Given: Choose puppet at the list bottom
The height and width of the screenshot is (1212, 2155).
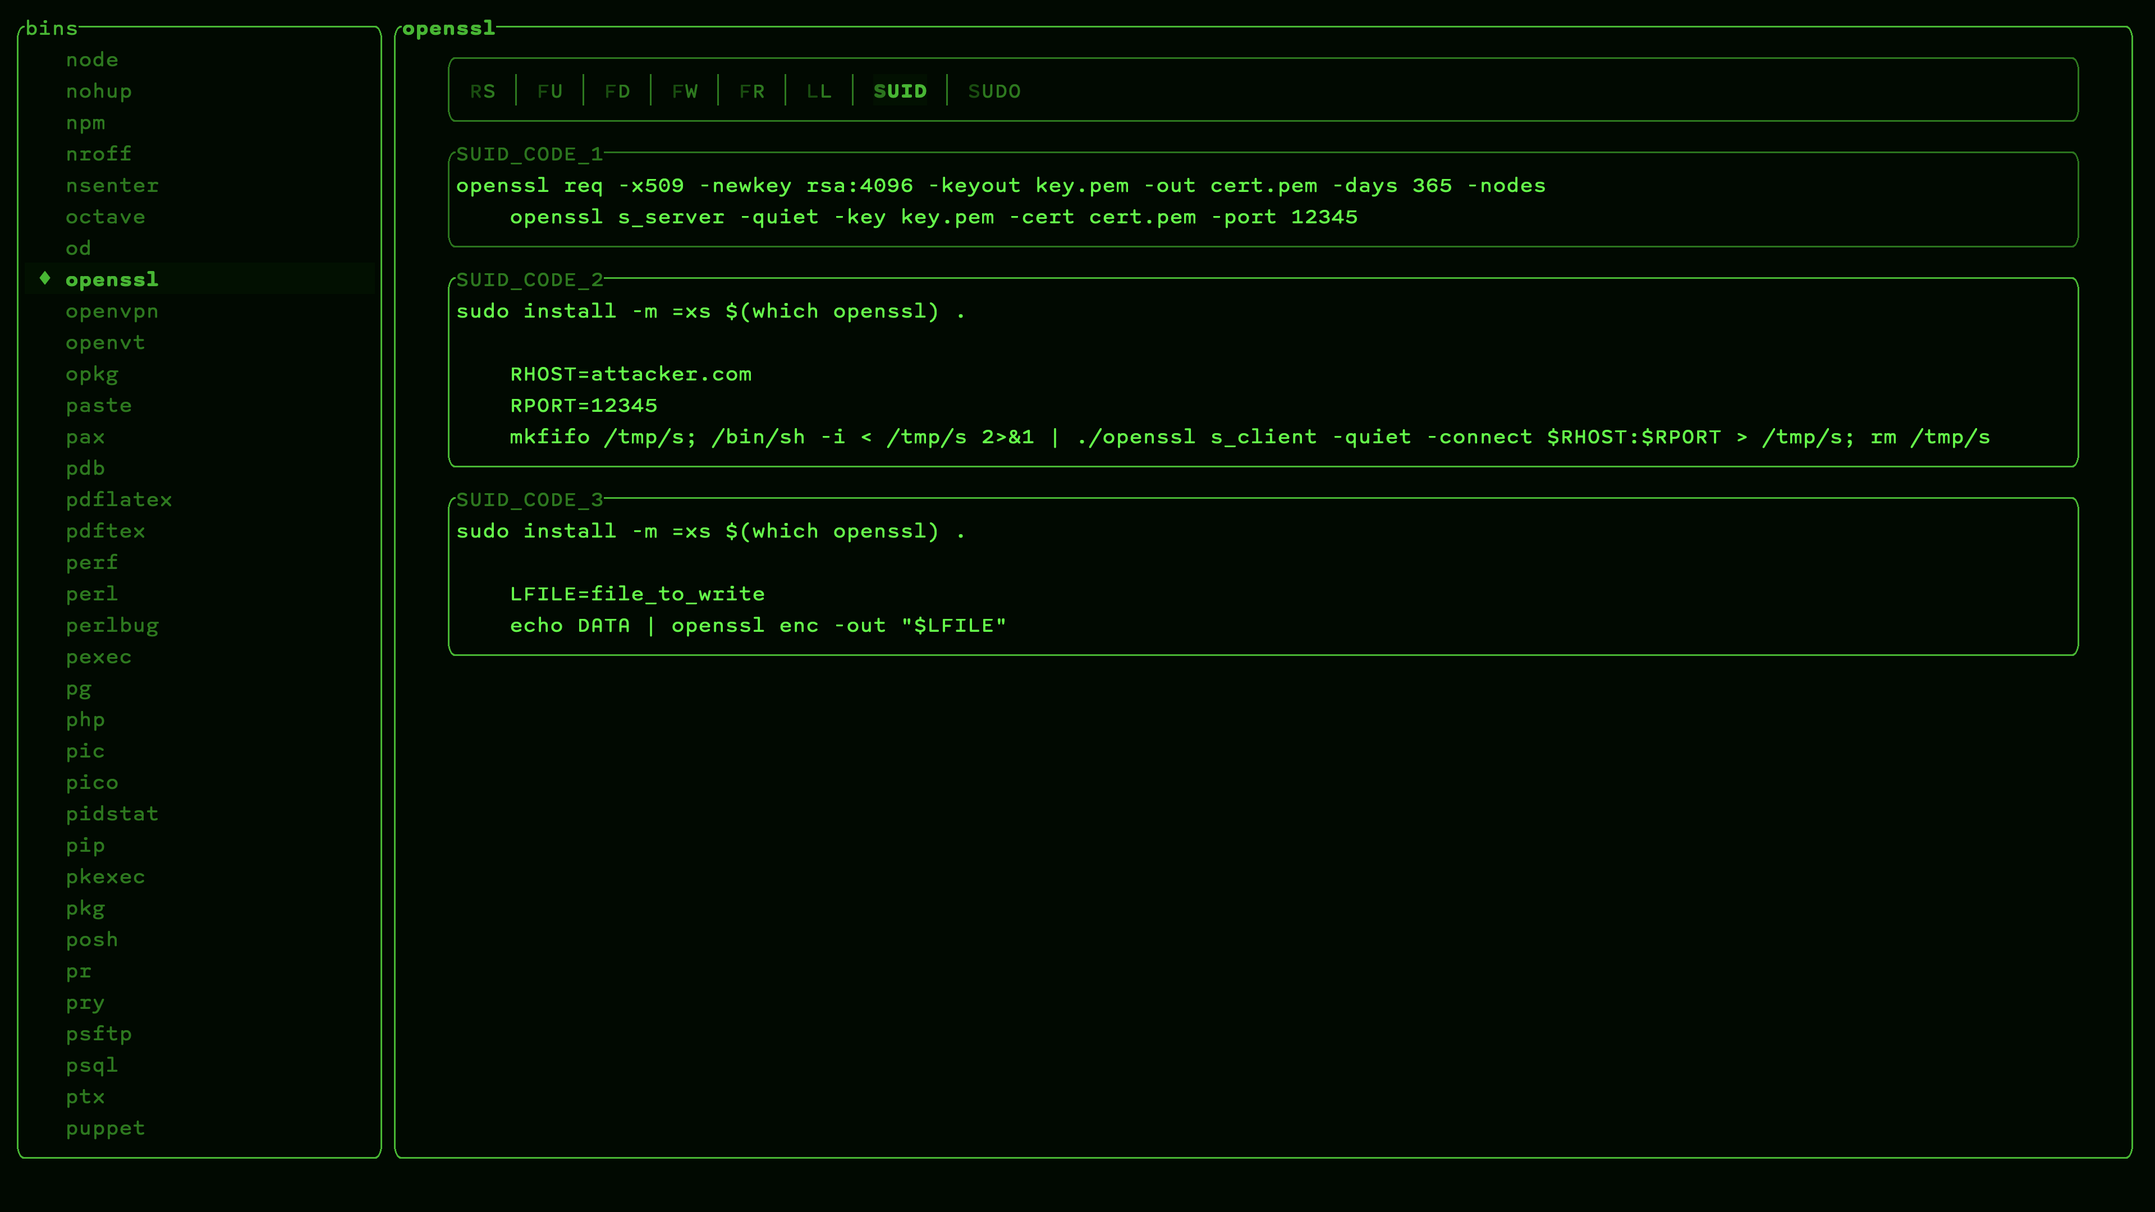Looking at the screenshot, I should (x=106, y=1128).
